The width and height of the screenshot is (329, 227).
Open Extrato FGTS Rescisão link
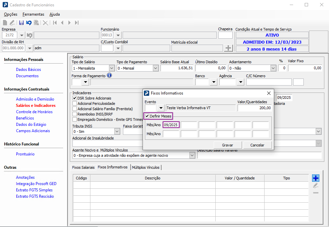tap(35, 196)
